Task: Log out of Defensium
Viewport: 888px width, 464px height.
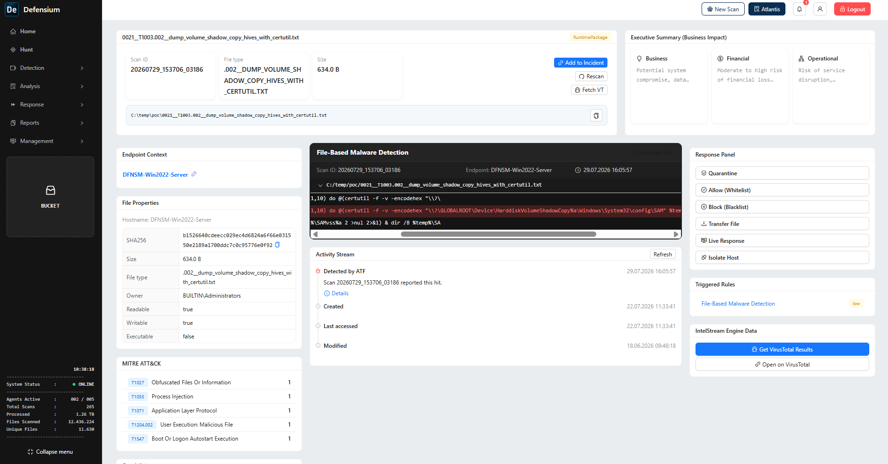Action: (852, 9)
